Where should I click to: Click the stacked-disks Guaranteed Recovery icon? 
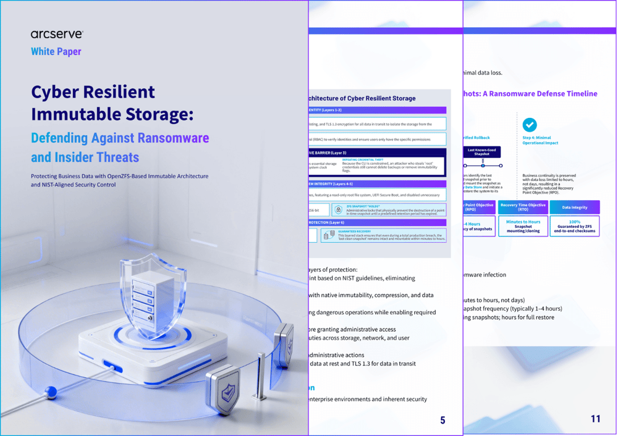329,235
